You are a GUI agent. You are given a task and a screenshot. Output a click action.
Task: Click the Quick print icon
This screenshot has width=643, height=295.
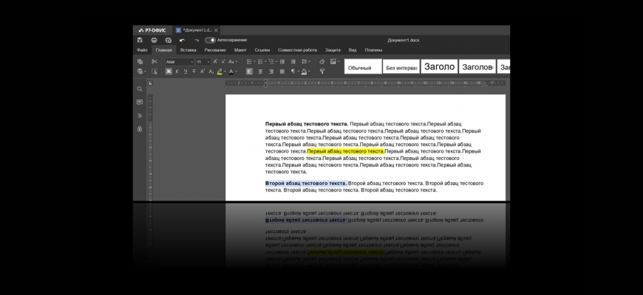click(x=168, y=40)
